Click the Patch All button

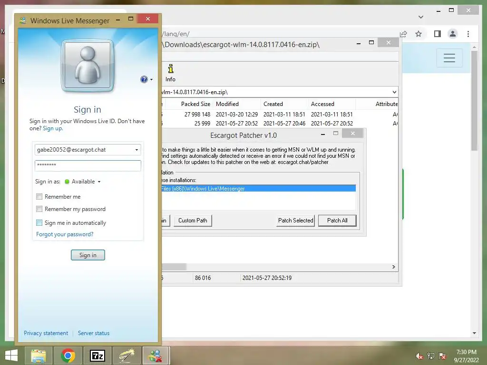337,221
